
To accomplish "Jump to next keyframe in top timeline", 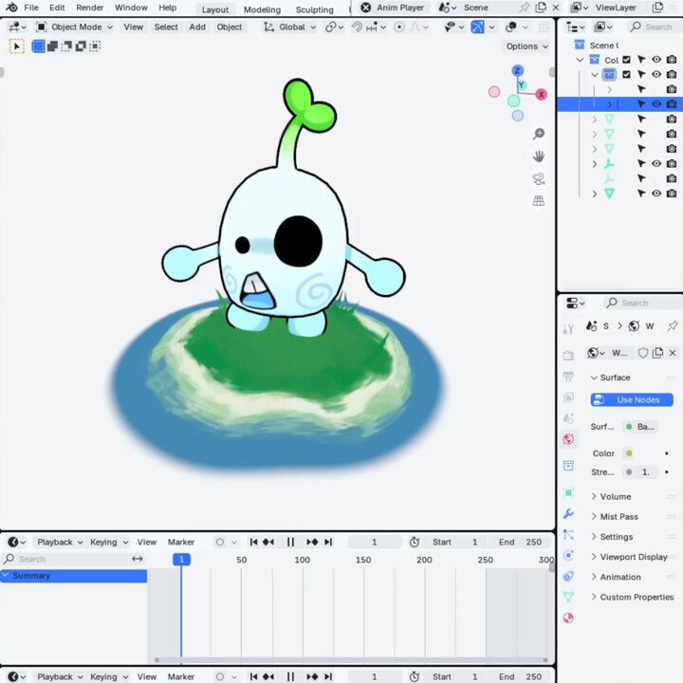I will (x=312, y=542).
